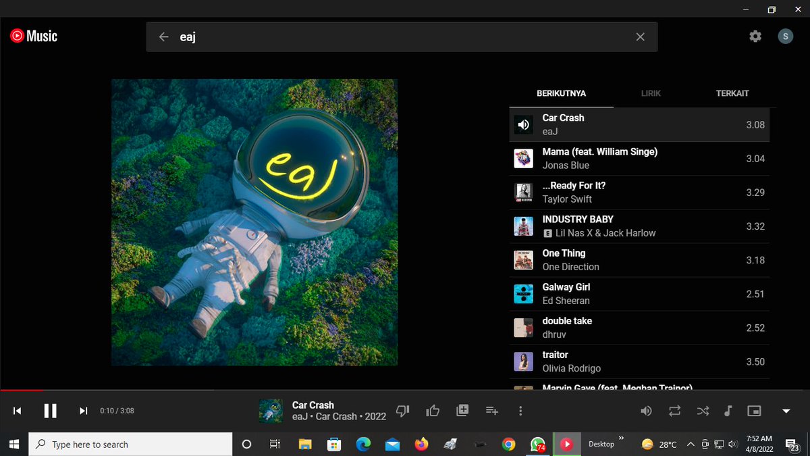Screen dimensions: 810x456
Task: Click the now-playing speaker icon on Car Crash
Action: 523,125
